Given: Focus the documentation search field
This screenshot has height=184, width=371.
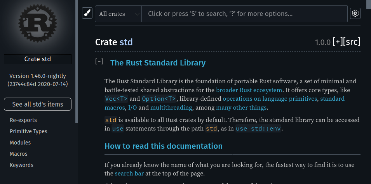Looking at the screenshot, I should click(x=244, y=14).
